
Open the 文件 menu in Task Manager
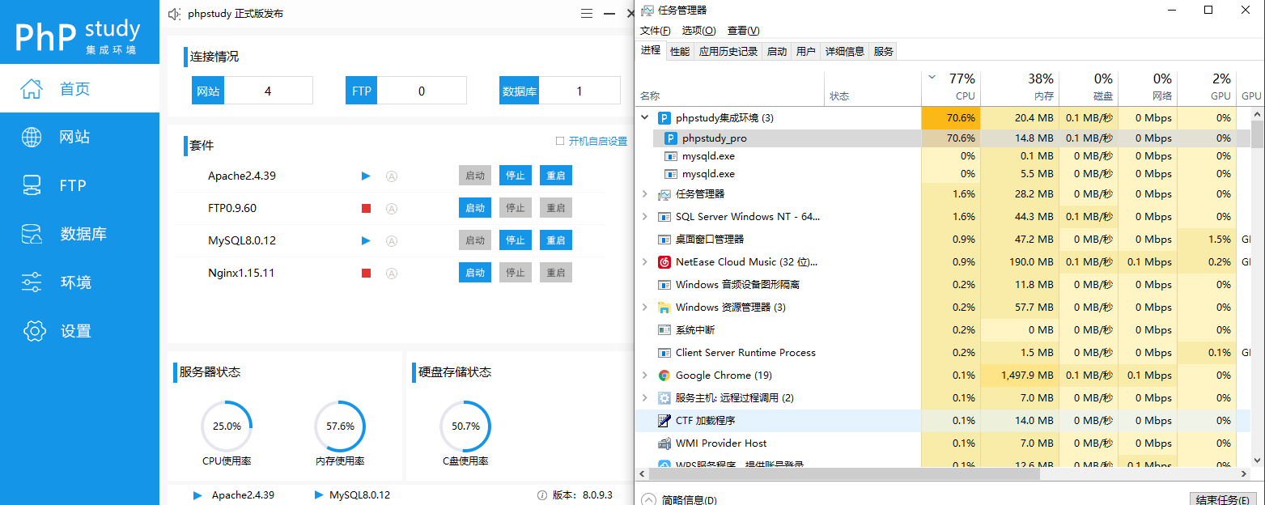(x=654, y=30)
